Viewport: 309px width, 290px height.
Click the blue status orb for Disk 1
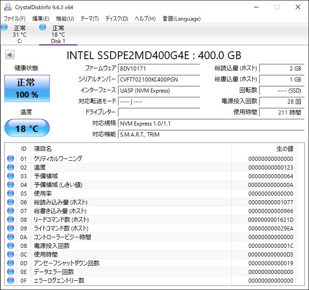43,27
